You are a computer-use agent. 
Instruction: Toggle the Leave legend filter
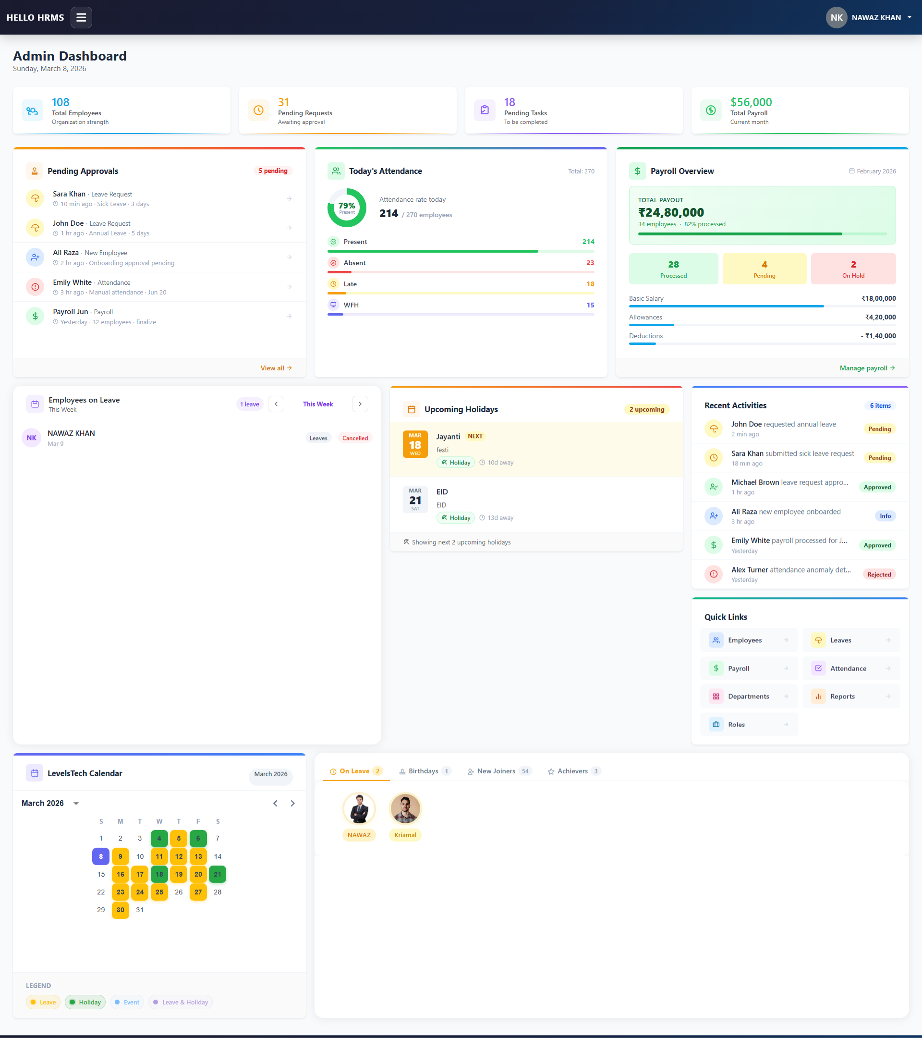click(43, 1003)
